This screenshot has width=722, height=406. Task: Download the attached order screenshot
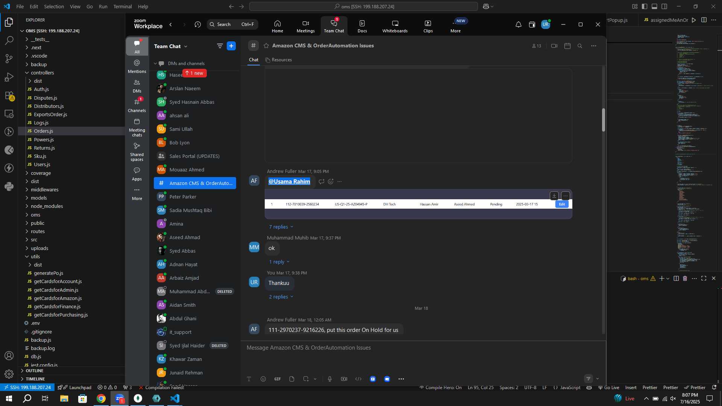554,196
